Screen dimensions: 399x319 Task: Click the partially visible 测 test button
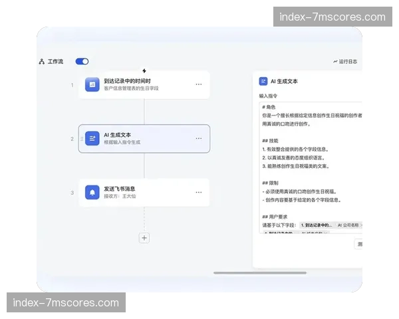click(358, 244)
